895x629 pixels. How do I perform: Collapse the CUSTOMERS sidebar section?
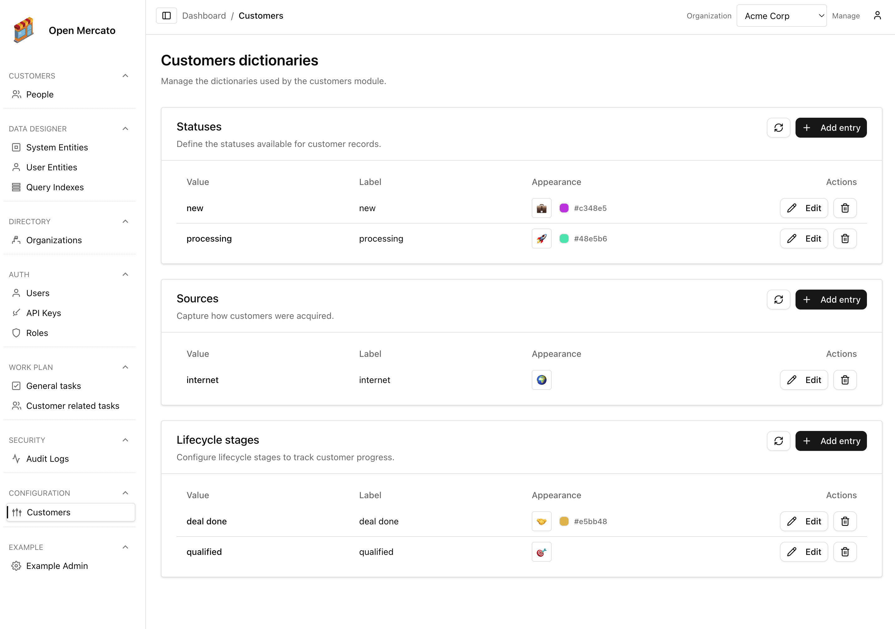point(125,75)
